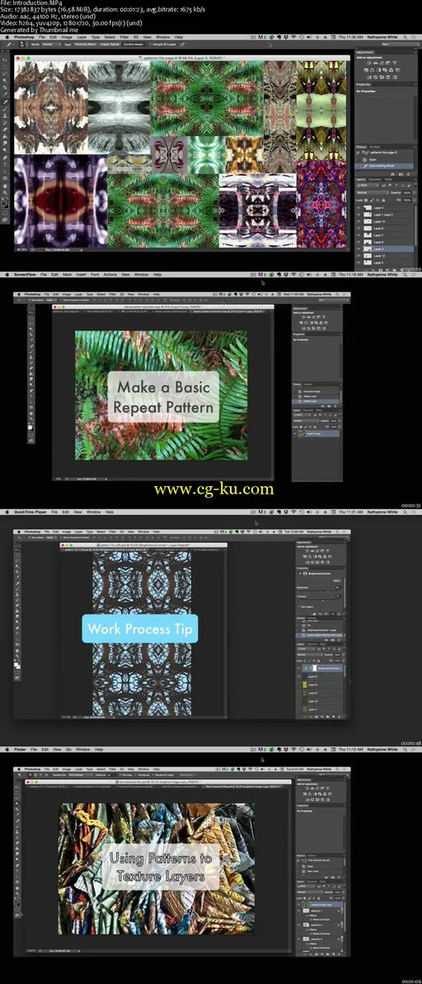Enable Use Legacy checkbox in Brightness/Contrast properties
The width and height of the screenshot is (422, 984).
coord(299,606)
